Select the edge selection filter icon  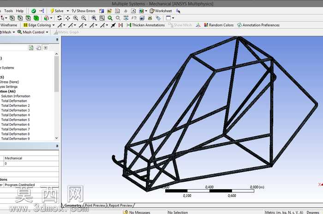click(20, 18)
